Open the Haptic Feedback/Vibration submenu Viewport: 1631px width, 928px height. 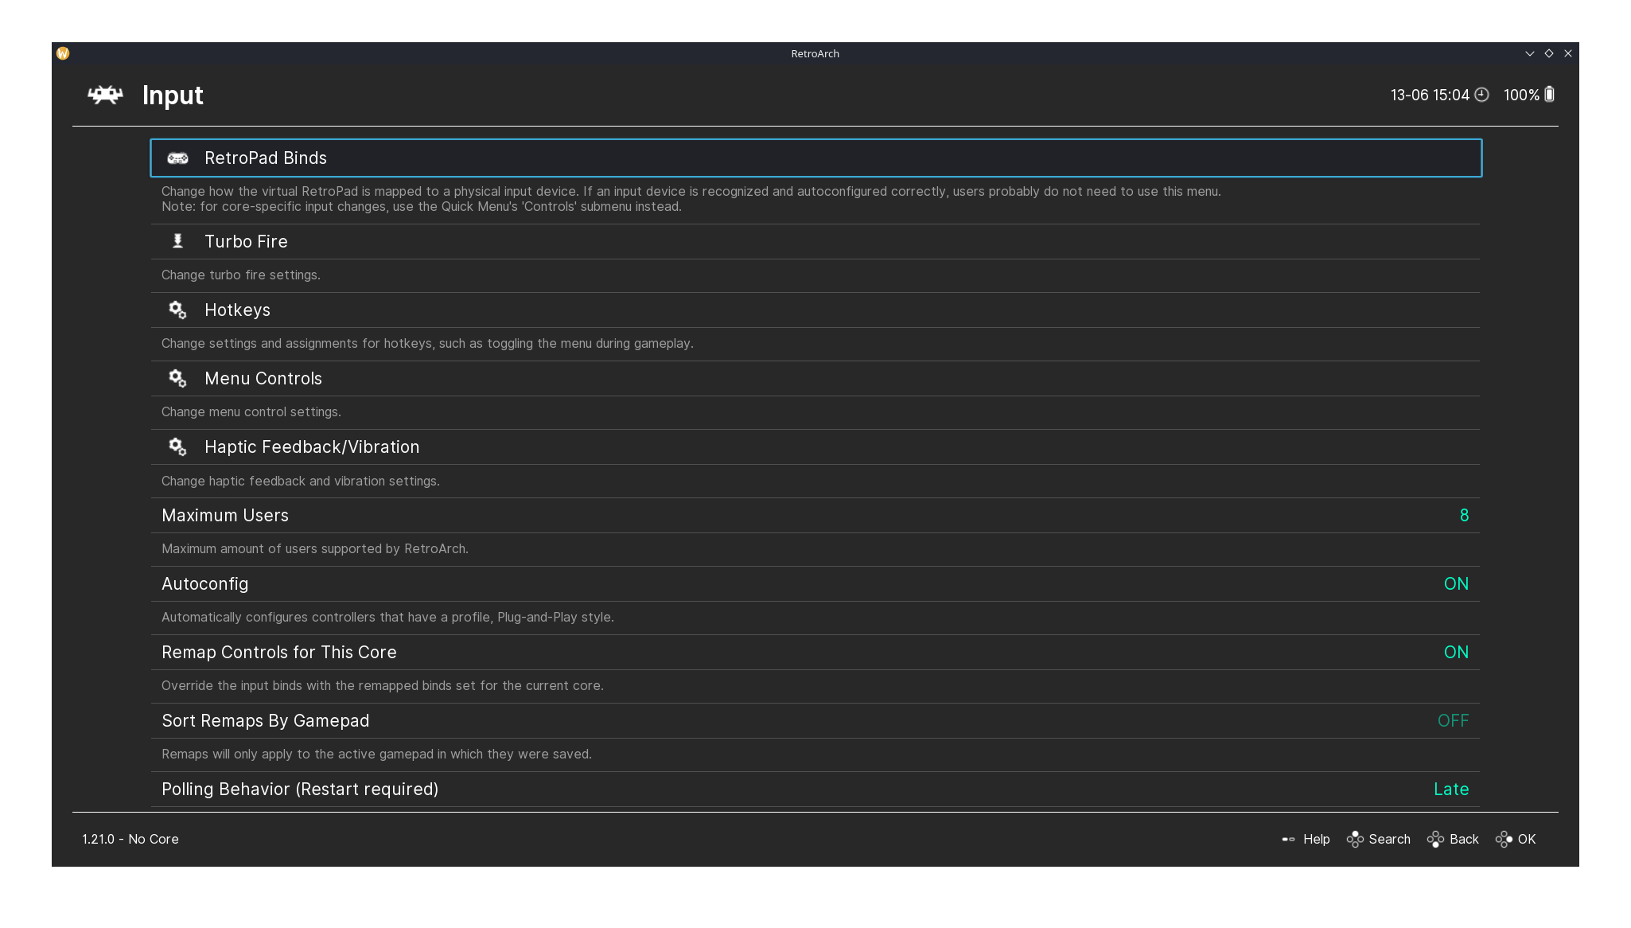[x=311, y=447]
